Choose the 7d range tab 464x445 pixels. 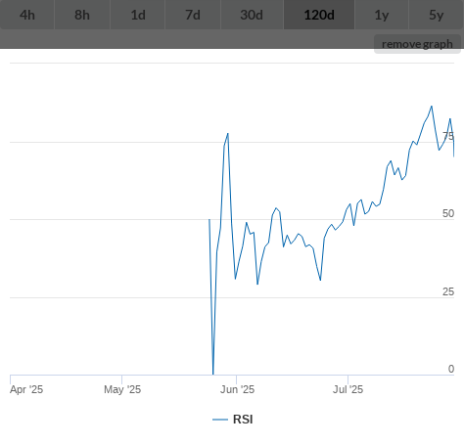193,15
